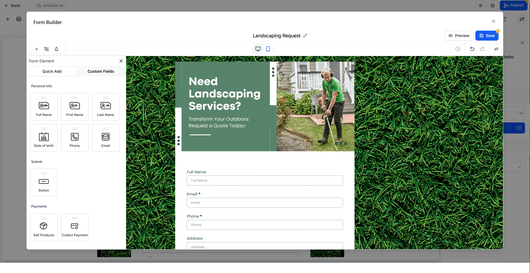This screenshot has width=530, height=273.
Task: Click the Personal Info section label
Action: coord(41,86)
